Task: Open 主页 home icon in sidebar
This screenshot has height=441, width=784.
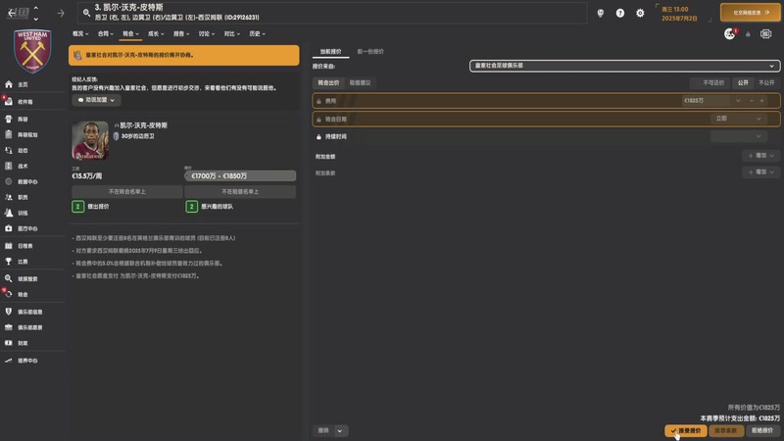Action: [9, 84]
